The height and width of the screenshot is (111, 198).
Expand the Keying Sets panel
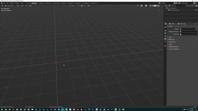click(172, 42)
